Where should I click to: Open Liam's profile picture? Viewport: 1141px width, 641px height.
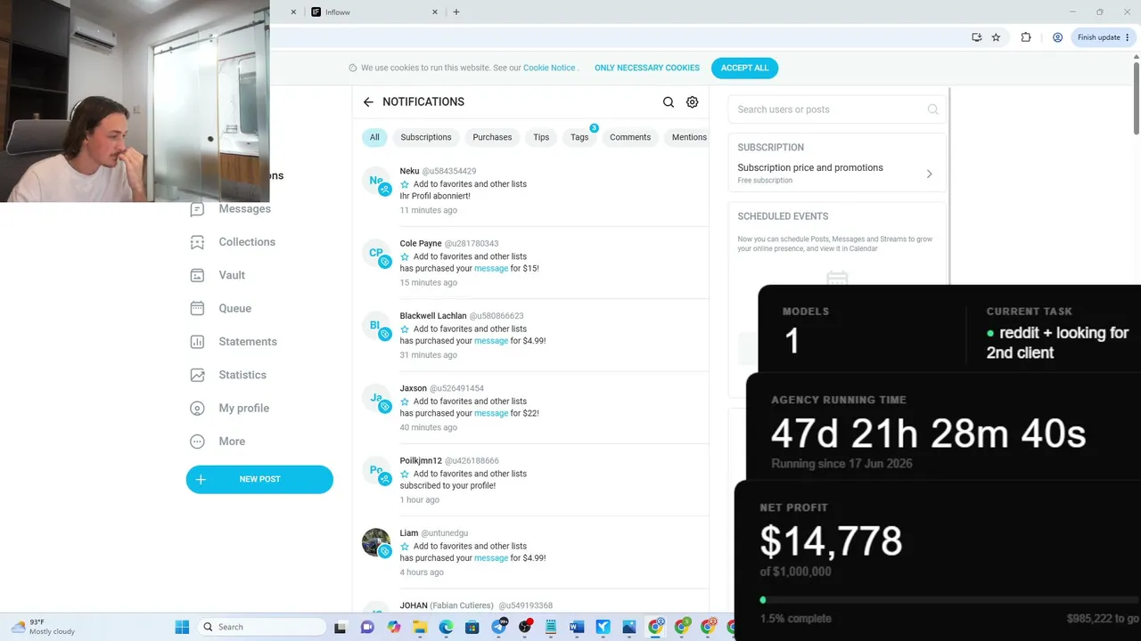(376, 542)
